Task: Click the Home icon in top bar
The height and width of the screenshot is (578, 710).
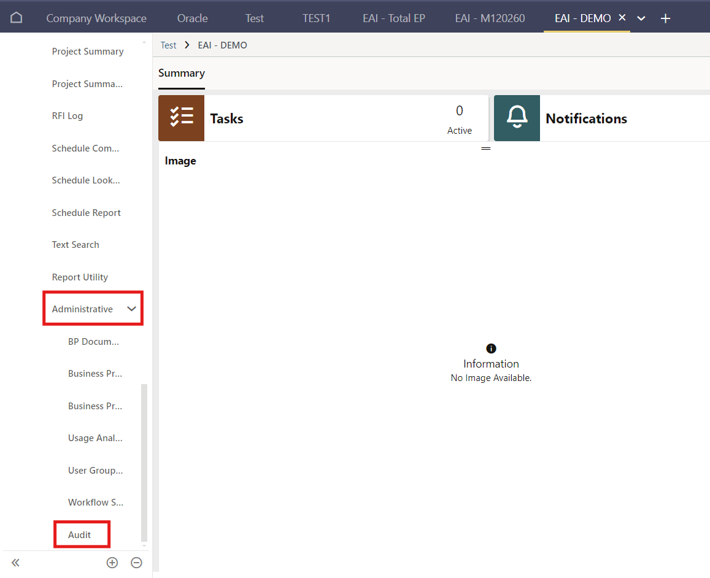Action: [17, 18]
